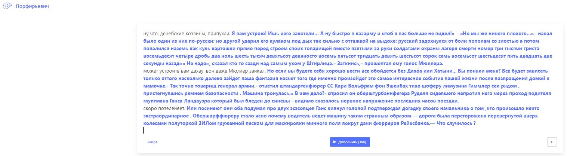Click the text 'скоро позеленеет.'
The image size is (567, 156).
pos(164,108)
